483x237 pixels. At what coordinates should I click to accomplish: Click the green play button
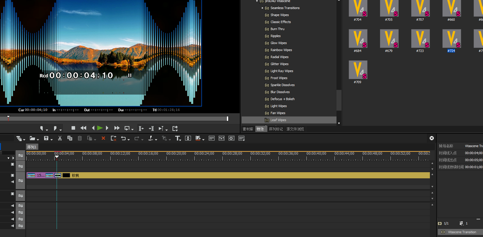click(100, 128)
